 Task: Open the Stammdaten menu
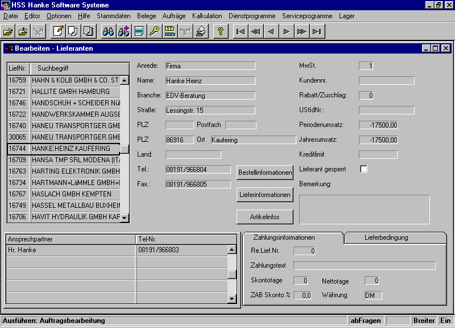[112, 16]
